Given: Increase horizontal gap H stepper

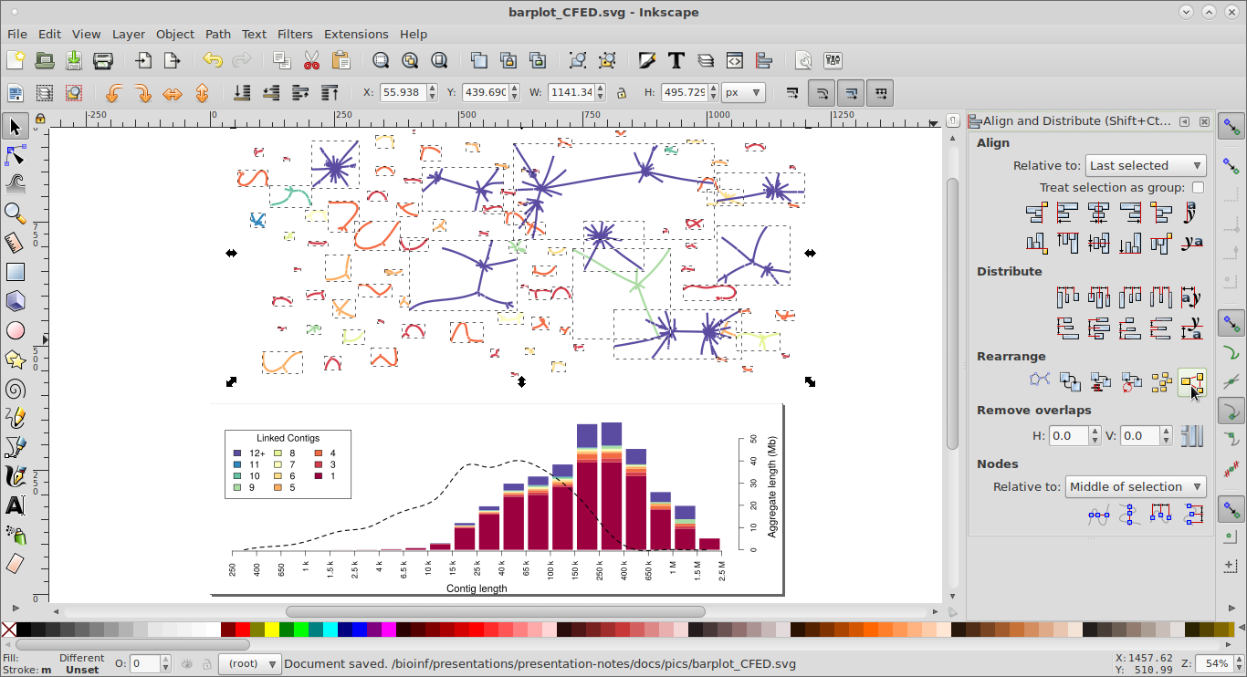Looking at the screenshot, I should click(x=1095, y=432).
